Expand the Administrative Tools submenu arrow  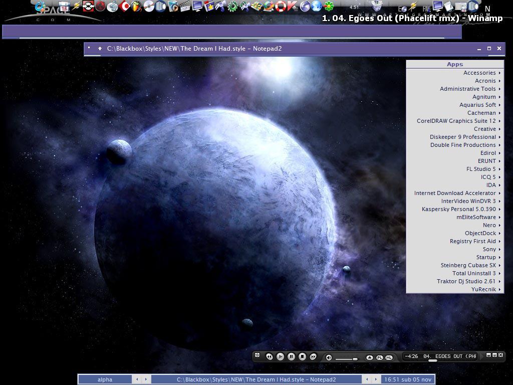tap(499, 89)
